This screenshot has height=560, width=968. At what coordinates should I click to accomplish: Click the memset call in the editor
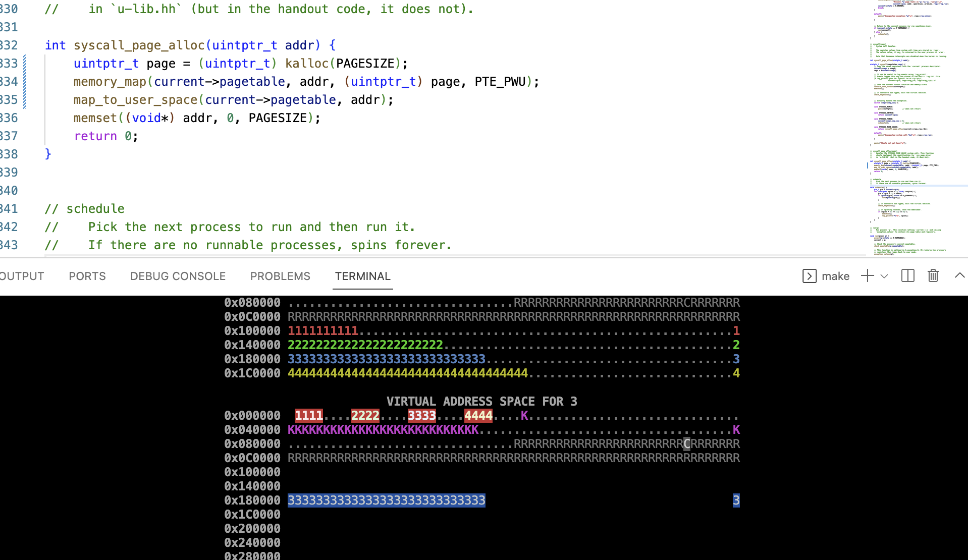pyautogui.click(x=95, y=118)
